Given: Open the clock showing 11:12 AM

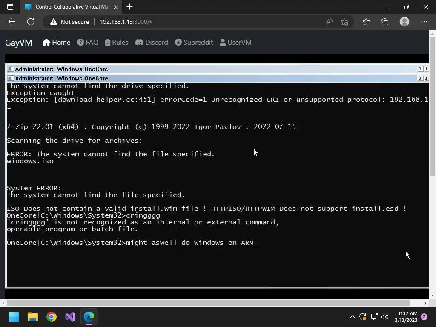Looking at the screenshot, I should pyautogui.click(x=406, y=317).
